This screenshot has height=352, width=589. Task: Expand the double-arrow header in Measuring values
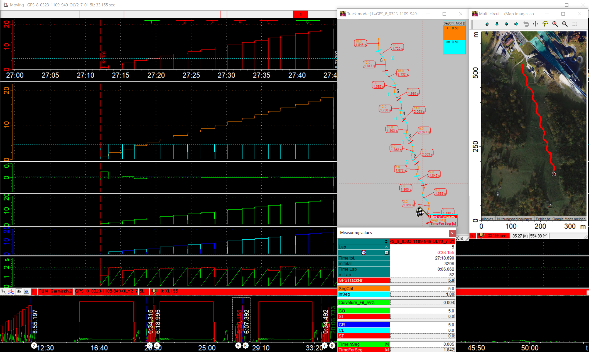[x=386, y=241]
